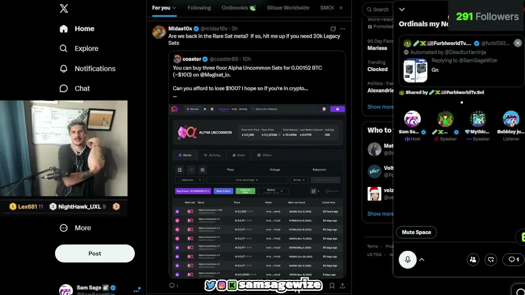
Task: Click the Sam Sage account avatar
Action: pos(66,290)
